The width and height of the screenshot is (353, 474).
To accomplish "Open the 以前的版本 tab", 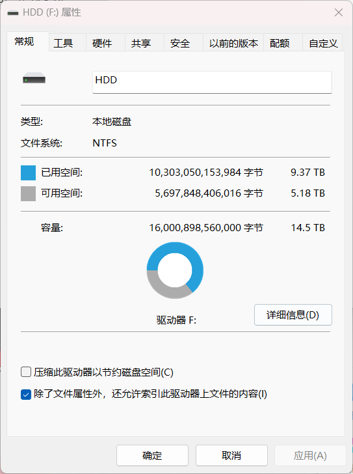I will click(233, 43).
